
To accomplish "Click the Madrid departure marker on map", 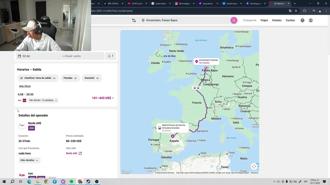I will coord(172,136).
